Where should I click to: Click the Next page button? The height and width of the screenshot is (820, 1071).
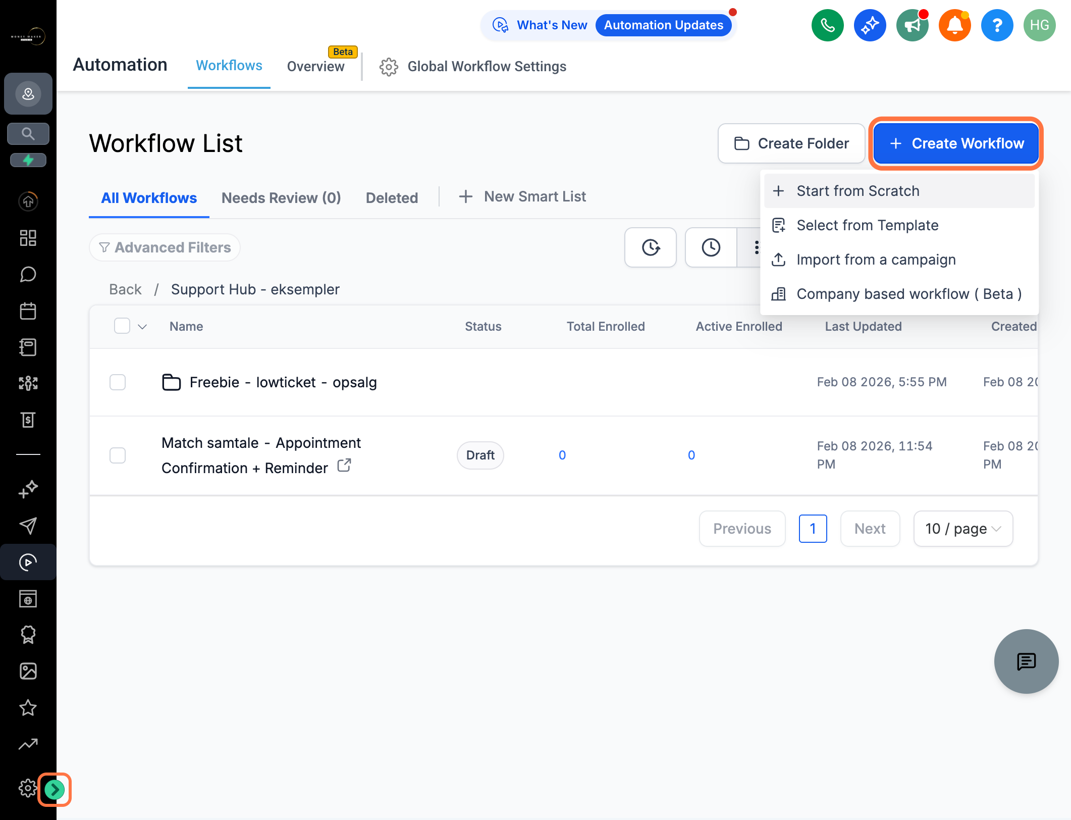click(870, 529)
